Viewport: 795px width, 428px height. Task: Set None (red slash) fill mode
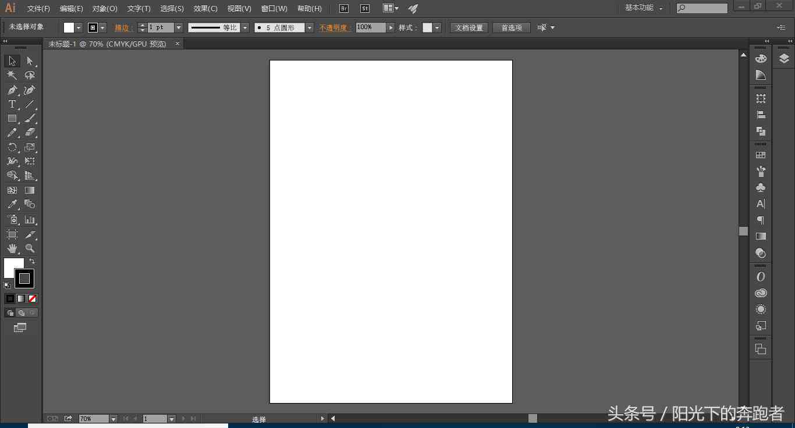[33, 299]
